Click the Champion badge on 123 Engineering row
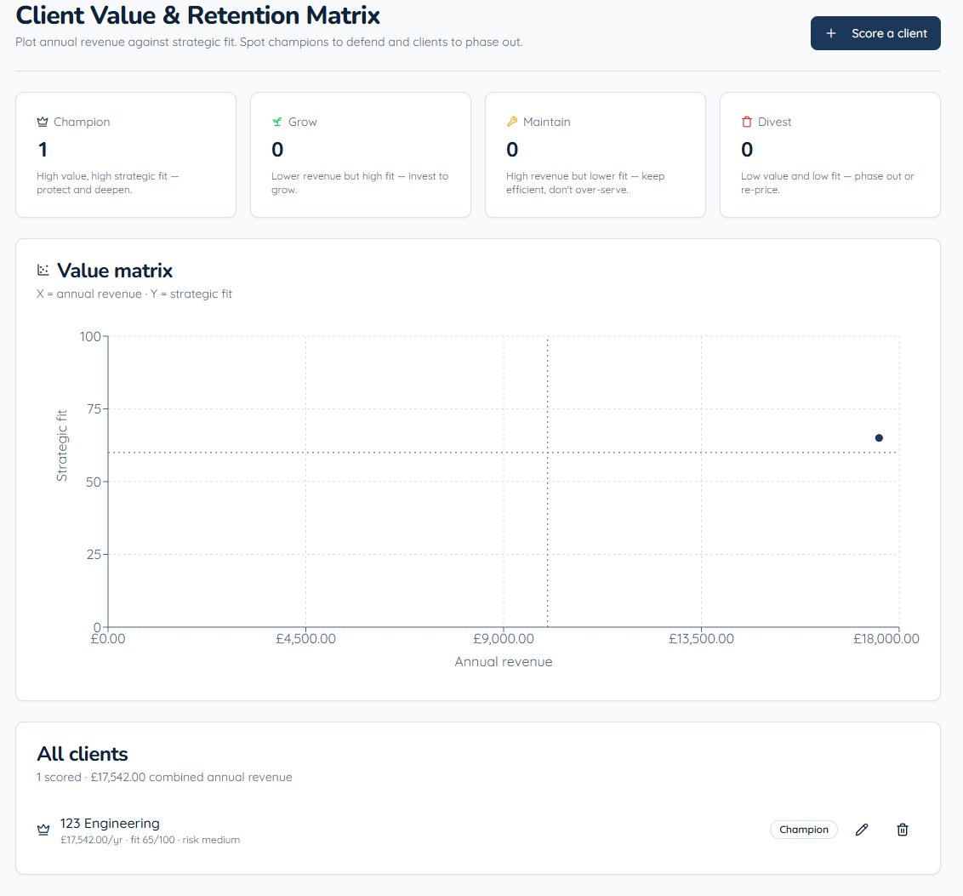 803,830
